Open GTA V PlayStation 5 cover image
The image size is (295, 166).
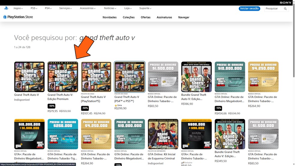point(96,77)
